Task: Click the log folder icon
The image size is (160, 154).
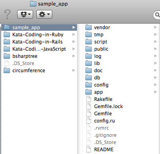Action: 89,56
